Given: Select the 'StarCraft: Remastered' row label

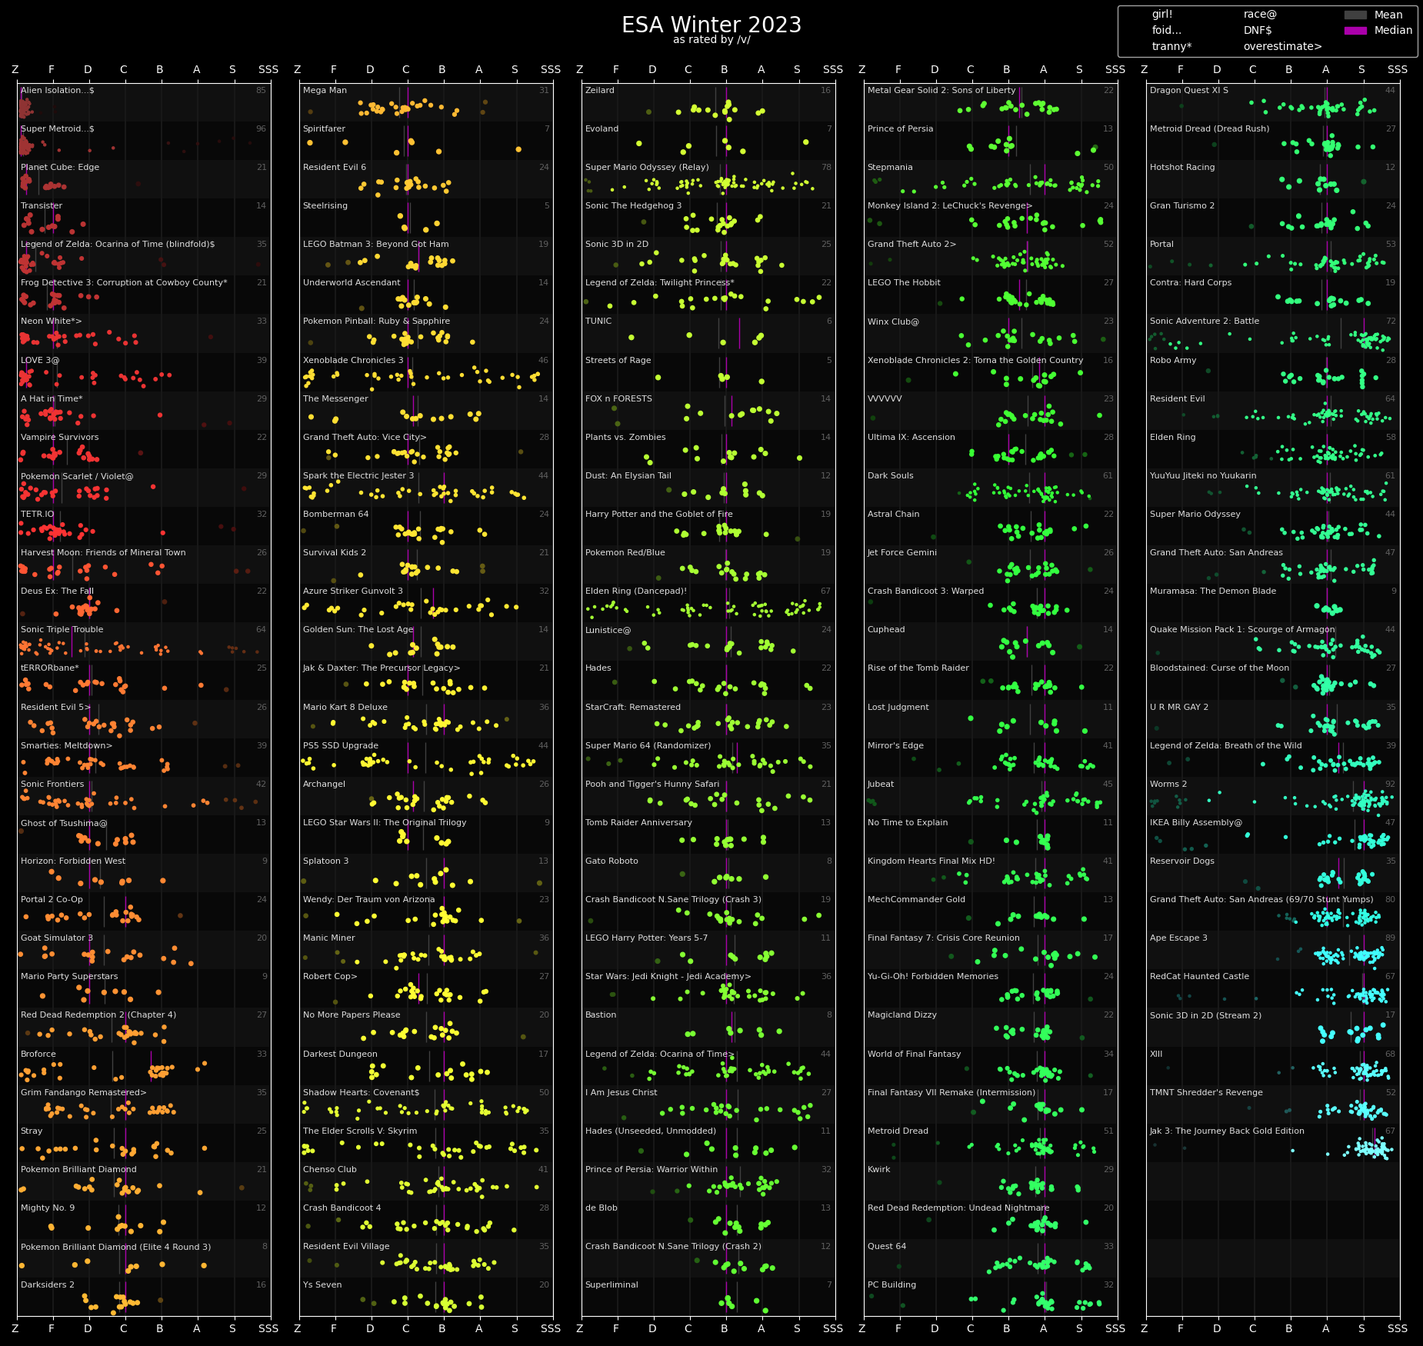Looking at the screenshot, I should (633, 708).
